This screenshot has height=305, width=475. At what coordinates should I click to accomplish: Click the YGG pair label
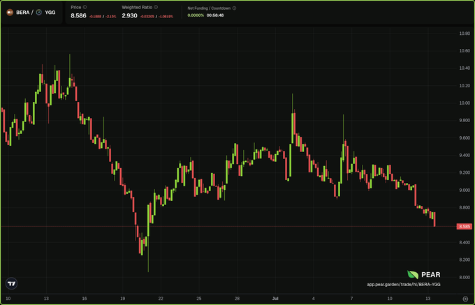[x=50, y=13]
